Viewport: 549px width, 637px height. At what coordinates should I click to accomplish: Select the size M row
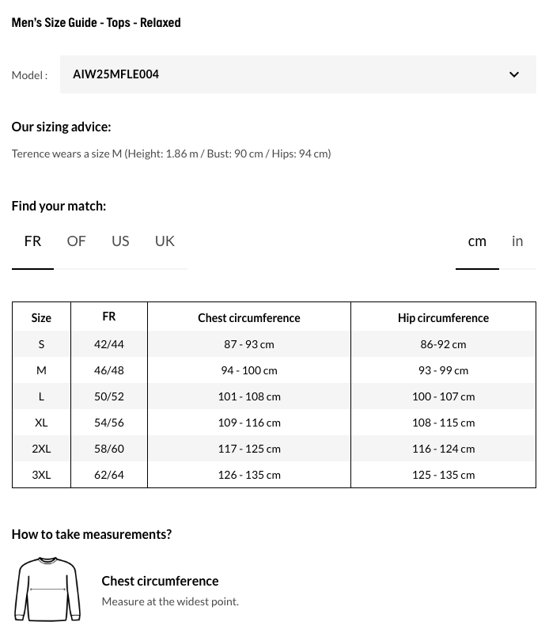(41, 370)
